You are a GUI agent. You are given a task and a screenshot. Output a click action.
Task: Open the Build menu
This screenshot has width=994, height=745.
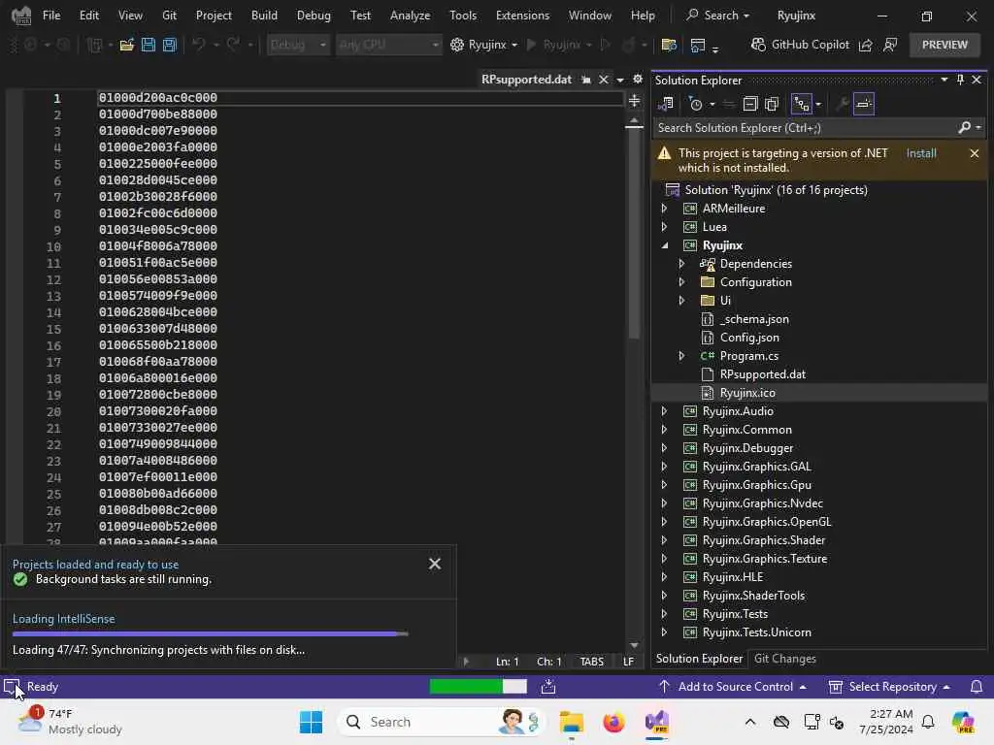(264, 16)
